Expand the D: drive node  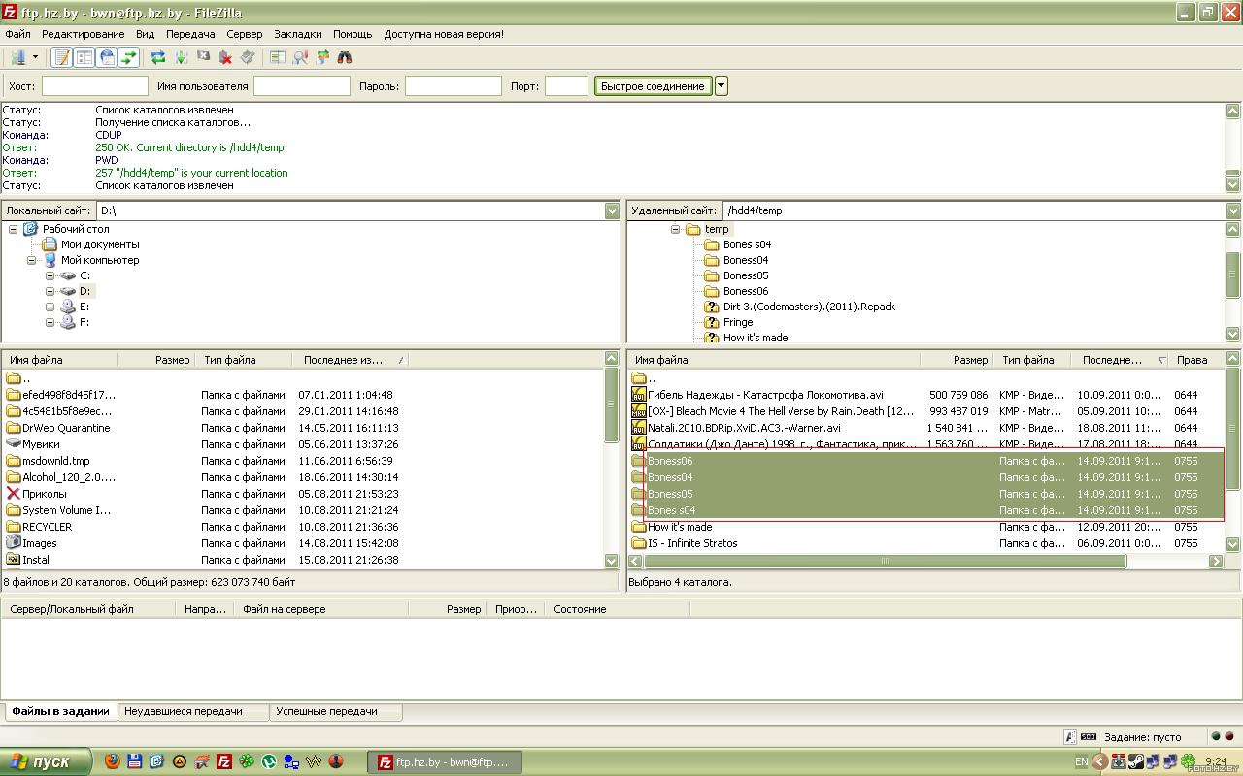pyautogui.click(x=50, y=291)
